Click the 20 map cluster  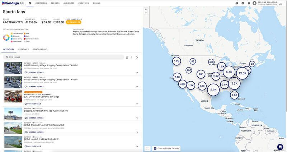(x=252, y=64)
